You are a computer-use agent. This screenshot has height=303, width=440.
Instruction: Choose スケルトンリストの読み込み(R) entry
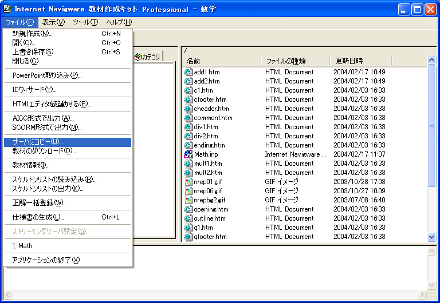[68, 180]
